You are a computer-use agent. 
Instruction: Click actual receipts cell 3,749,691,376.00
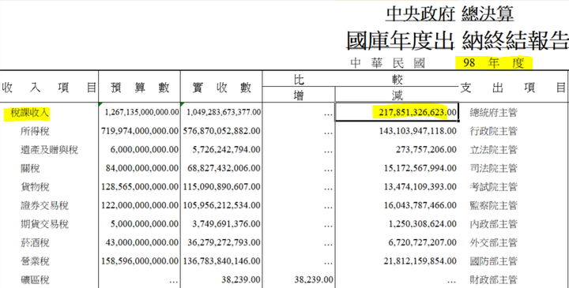point(227,224)
